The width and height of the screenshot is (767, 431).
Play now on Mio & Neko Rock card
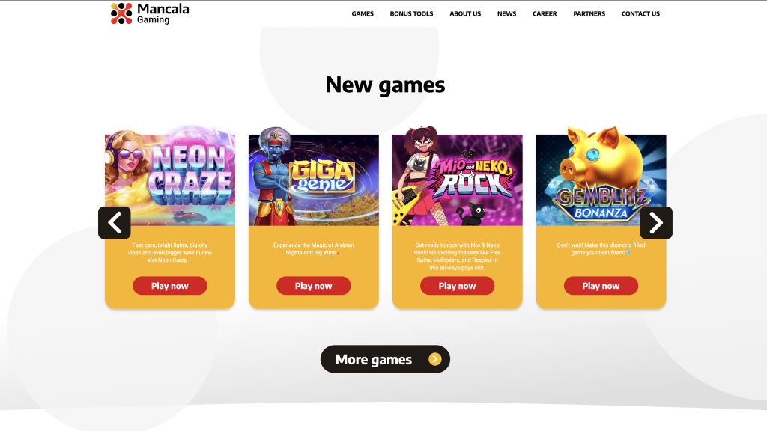pyautogui.click(x=458, y=286)
